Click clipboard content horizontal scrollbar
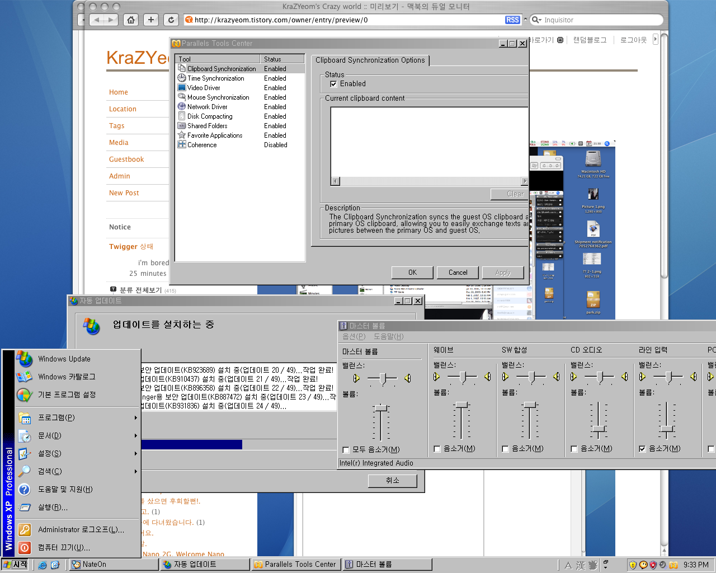 429,181
